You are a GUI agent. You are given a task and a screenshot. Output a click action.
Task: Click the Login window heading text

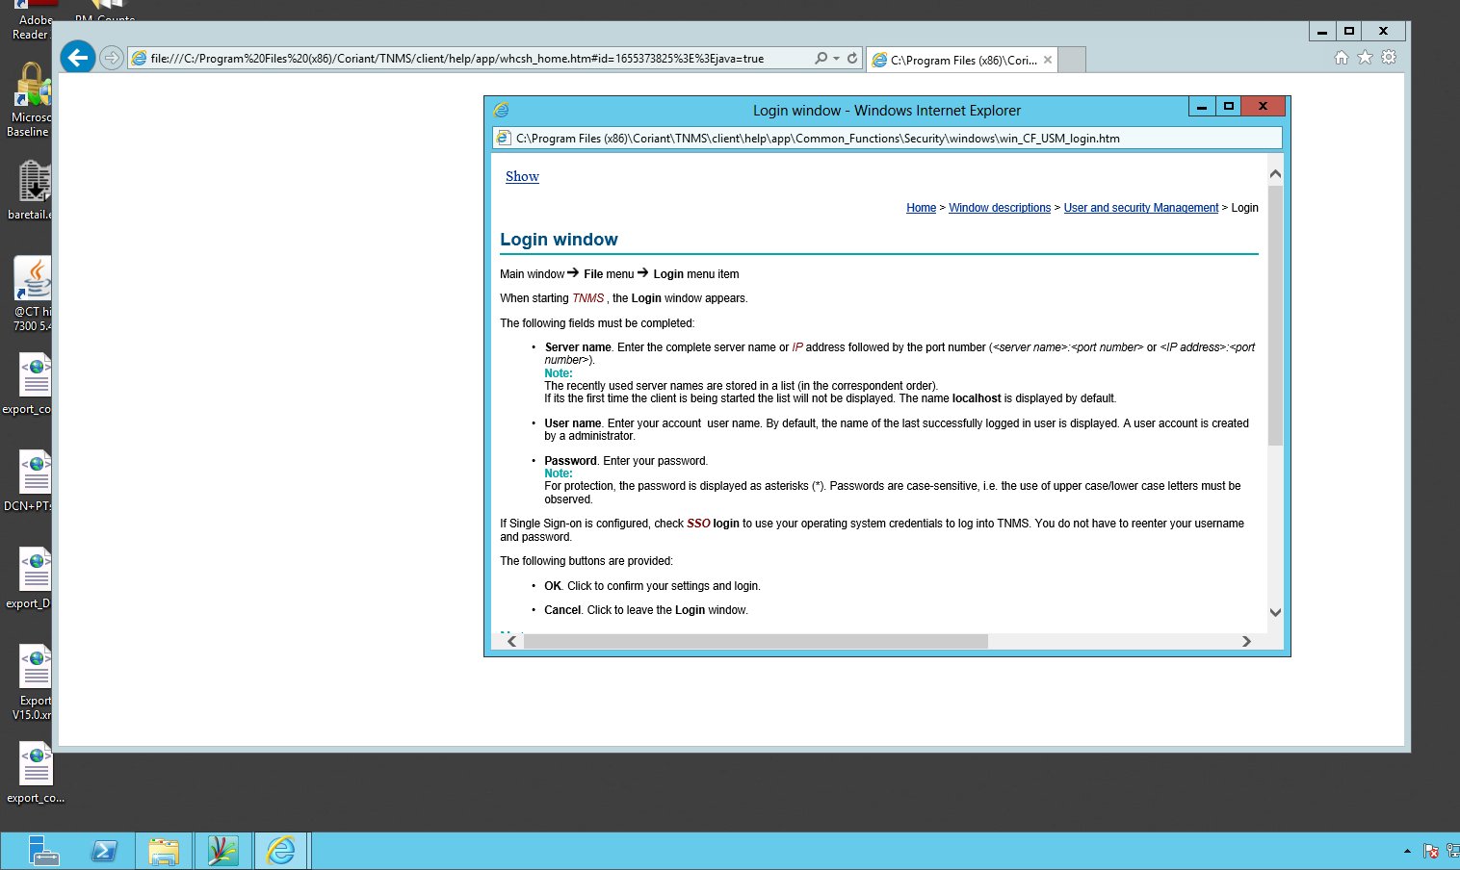(x=559, y=240)
